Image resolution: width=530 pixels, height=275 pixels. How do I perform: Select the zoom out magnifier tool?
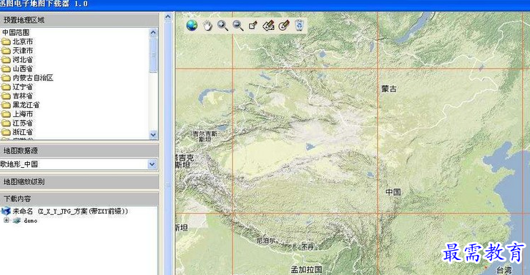(238, 25)
